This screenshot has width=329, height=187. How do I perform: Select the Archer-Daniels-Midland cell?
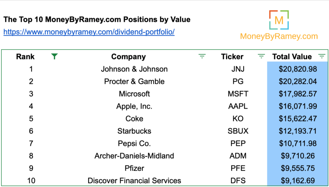(x=134, y=156)
